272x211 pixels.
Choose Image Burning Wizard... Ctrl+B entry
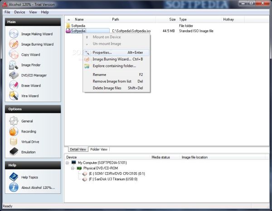pyautogui.click(x=116, y=59)
